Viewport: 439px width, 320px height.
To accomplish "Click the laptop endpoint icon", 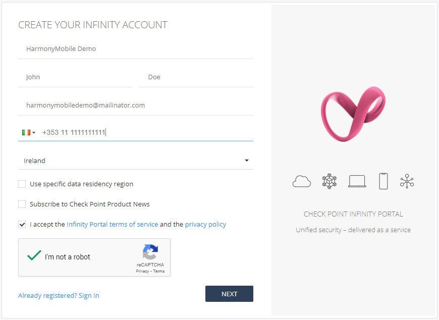I will click(x=357, y=181).
